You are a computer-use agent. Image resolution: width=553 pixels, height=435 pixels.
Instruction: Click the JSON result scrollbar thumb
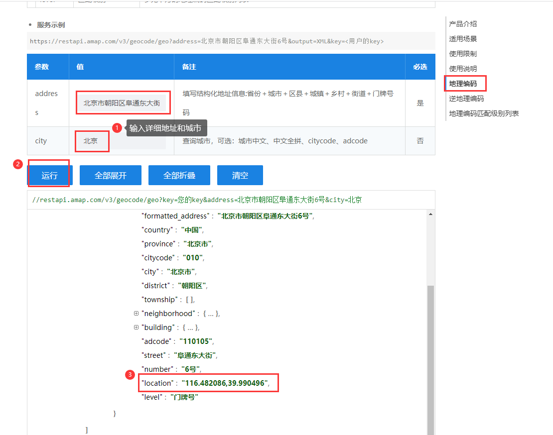(430, 360)
